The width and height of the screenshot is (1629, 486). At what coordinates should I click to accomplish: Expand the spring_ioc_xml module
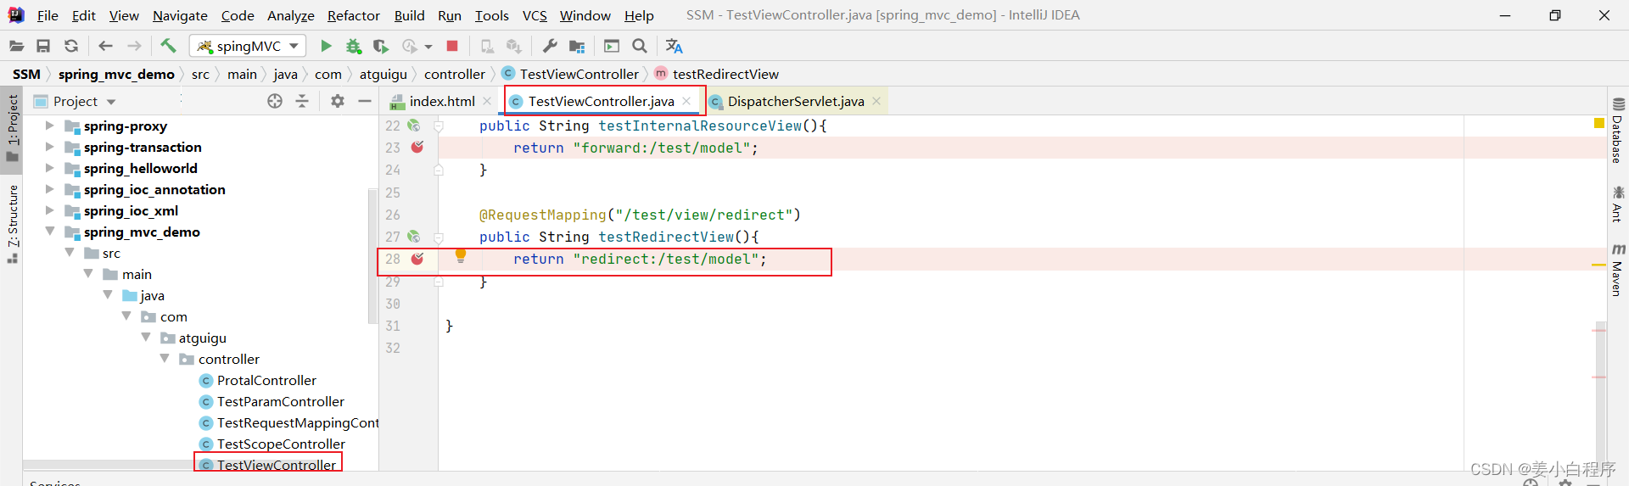(x=49, y=210)
